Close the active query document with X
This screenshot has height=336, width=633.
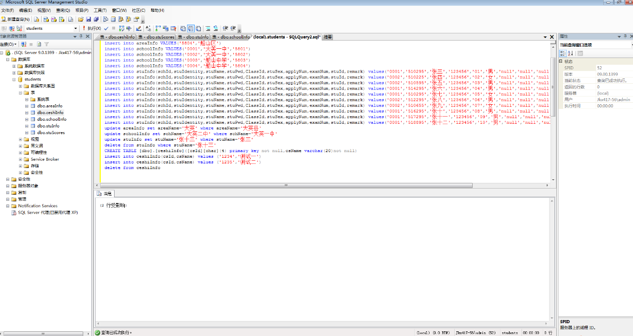coord(552,37)
